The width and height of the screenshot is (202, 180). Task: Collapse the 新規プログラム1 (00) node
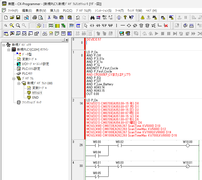click(19, 83)
